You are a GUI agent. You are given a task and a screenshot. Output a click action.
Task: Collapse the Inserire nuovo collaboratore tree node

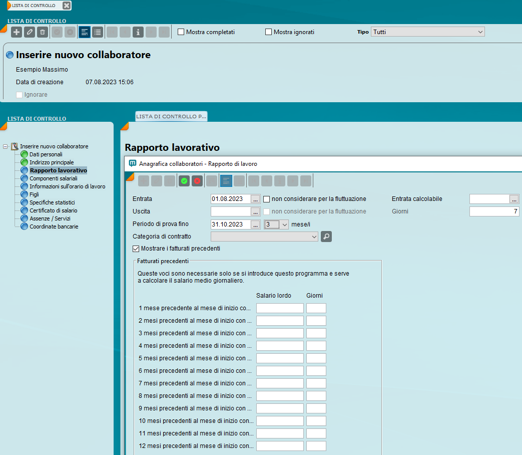6,147
